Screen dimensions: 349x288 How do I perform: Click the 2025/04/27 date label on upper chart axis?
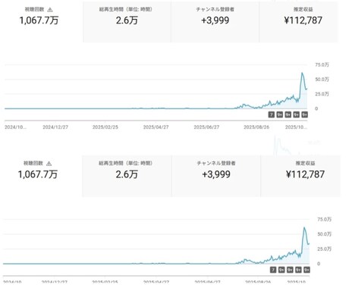click(156, 127)
